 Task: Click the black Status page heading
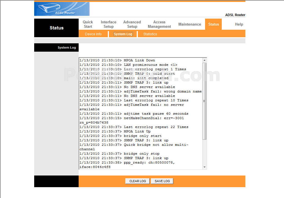(56, 28)
